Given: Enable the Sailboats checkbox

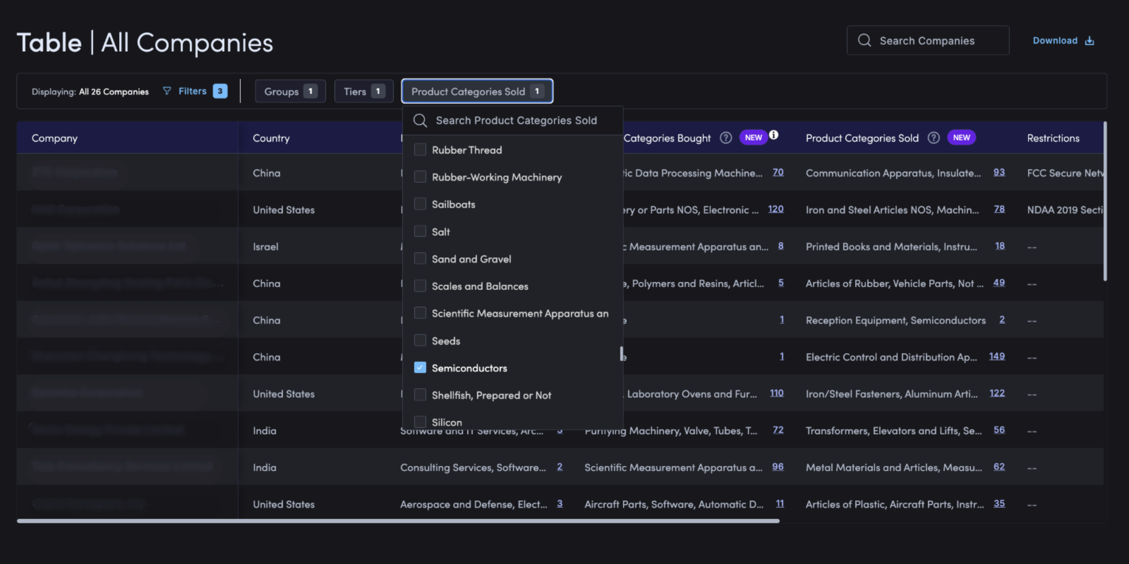Looking at the screenshot, I should tap(420, 204).
